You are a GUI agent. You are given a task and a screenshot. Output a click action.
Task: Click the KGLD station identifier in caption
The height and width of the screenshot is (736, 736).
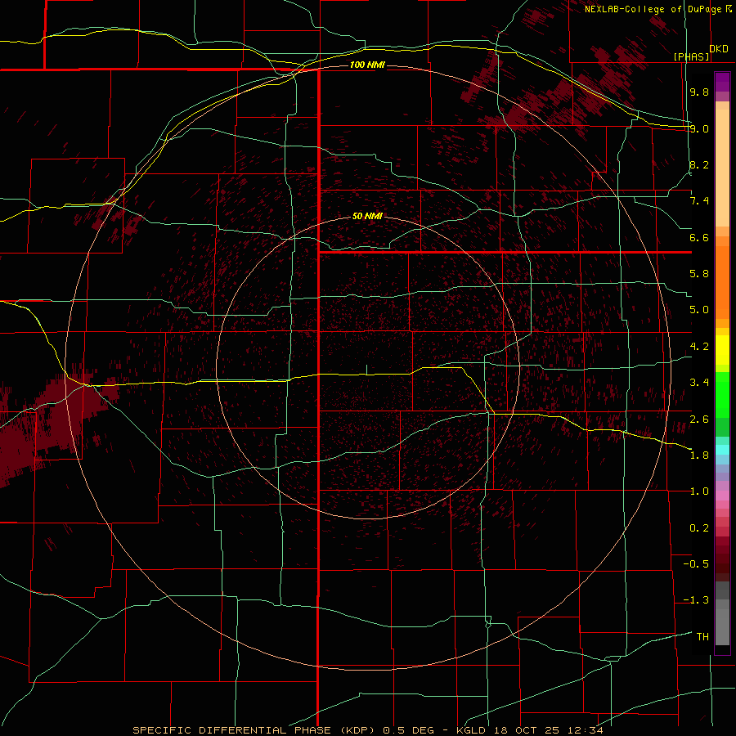tap(473, 730)
